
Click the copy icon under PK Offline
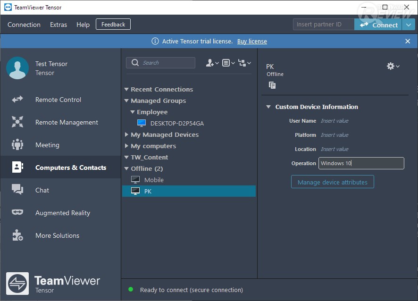point(272,85)
